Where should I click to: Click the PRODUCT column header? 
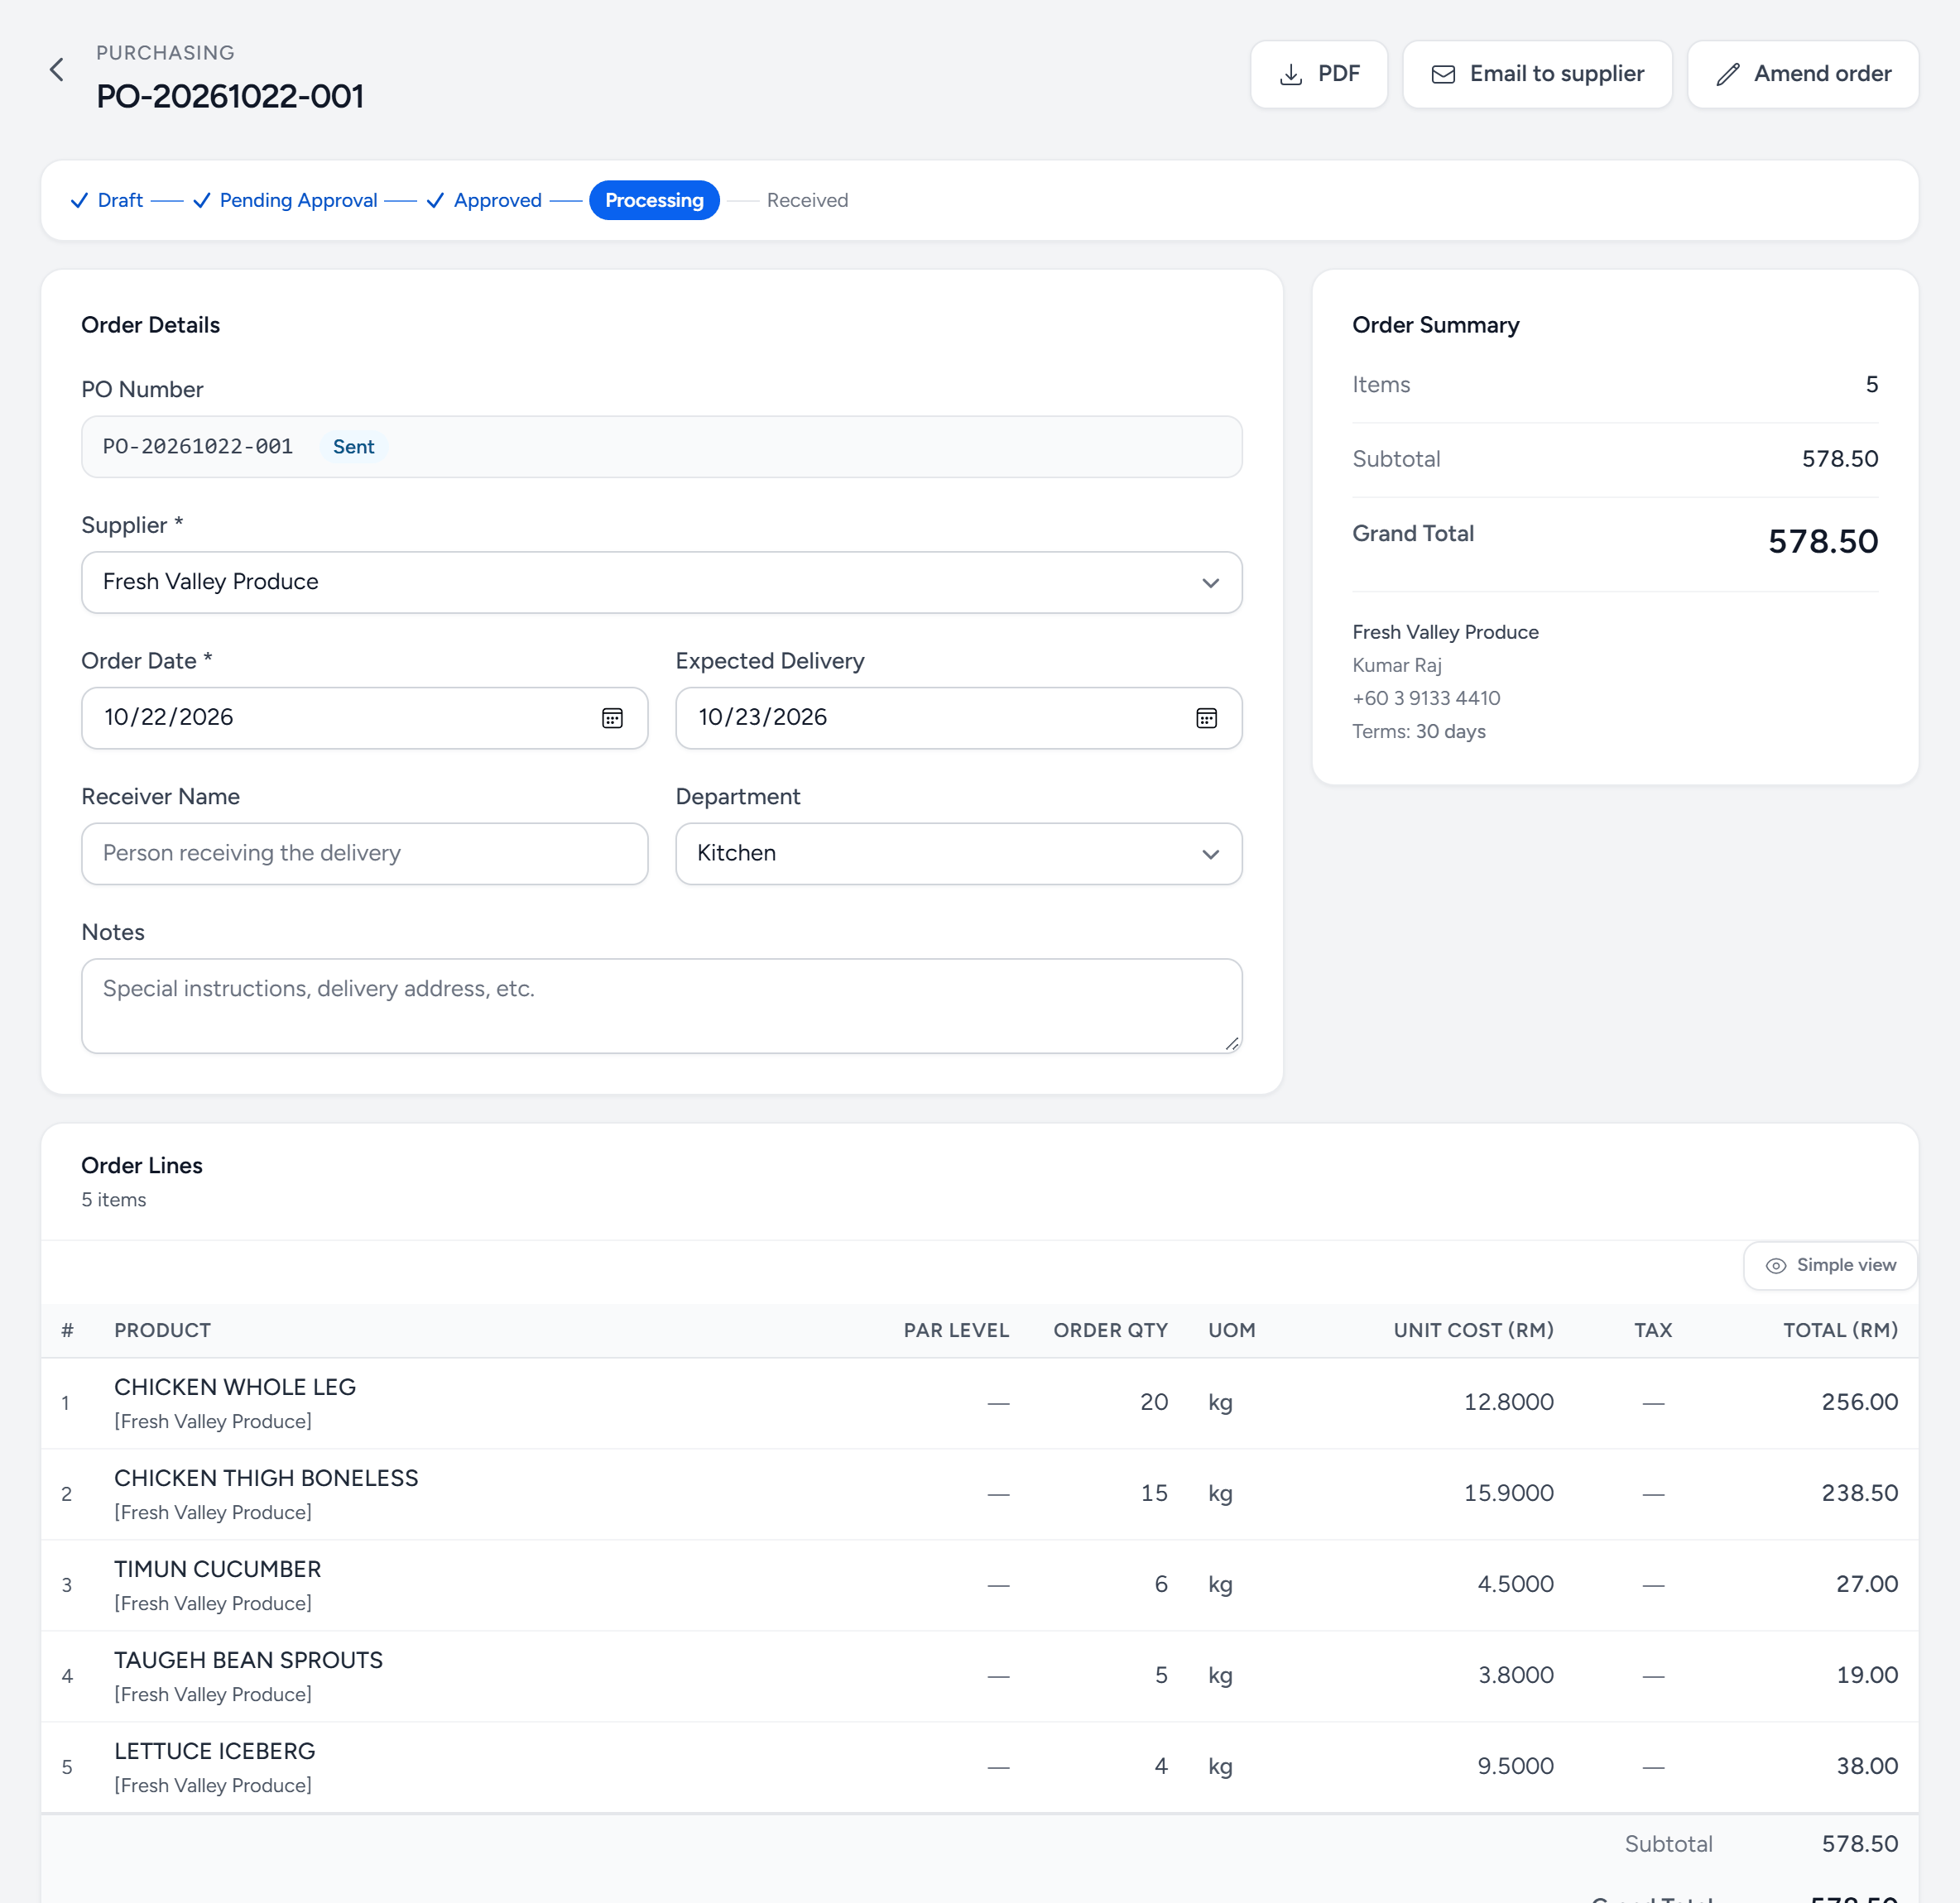[163, 1330]
